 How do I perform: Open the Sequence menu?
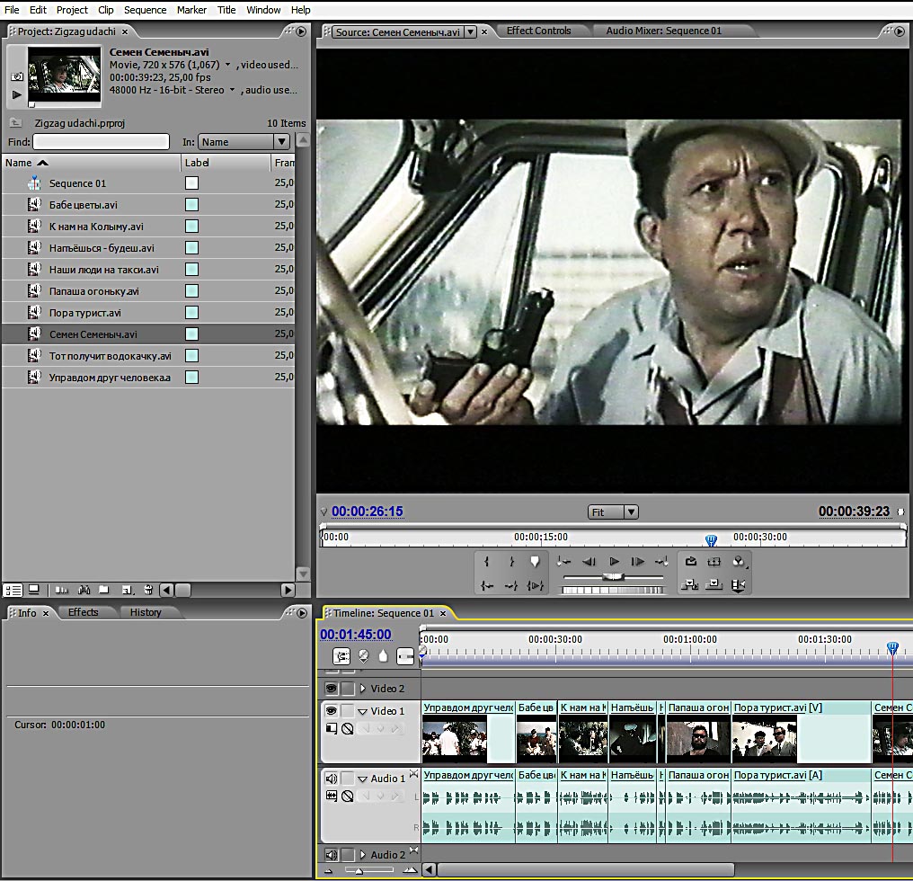(145, 10)
